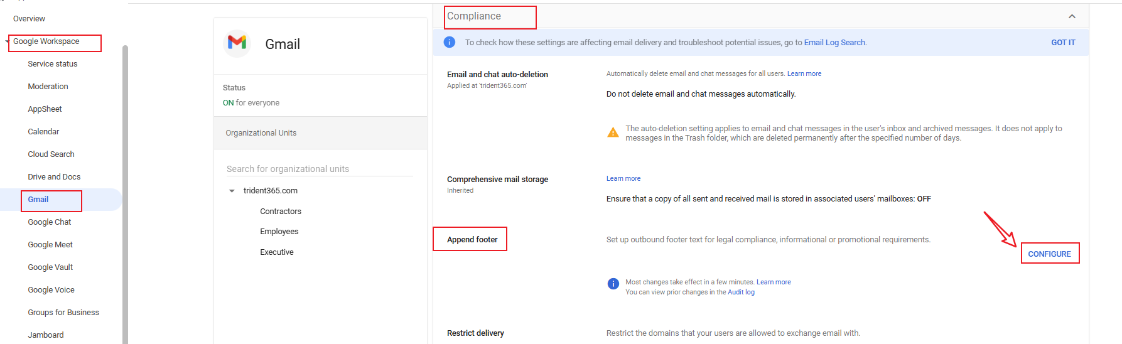This screenshot has height=344, width=1122.
Task: Select the Executive organizational unit
Action: coord(277,252)
